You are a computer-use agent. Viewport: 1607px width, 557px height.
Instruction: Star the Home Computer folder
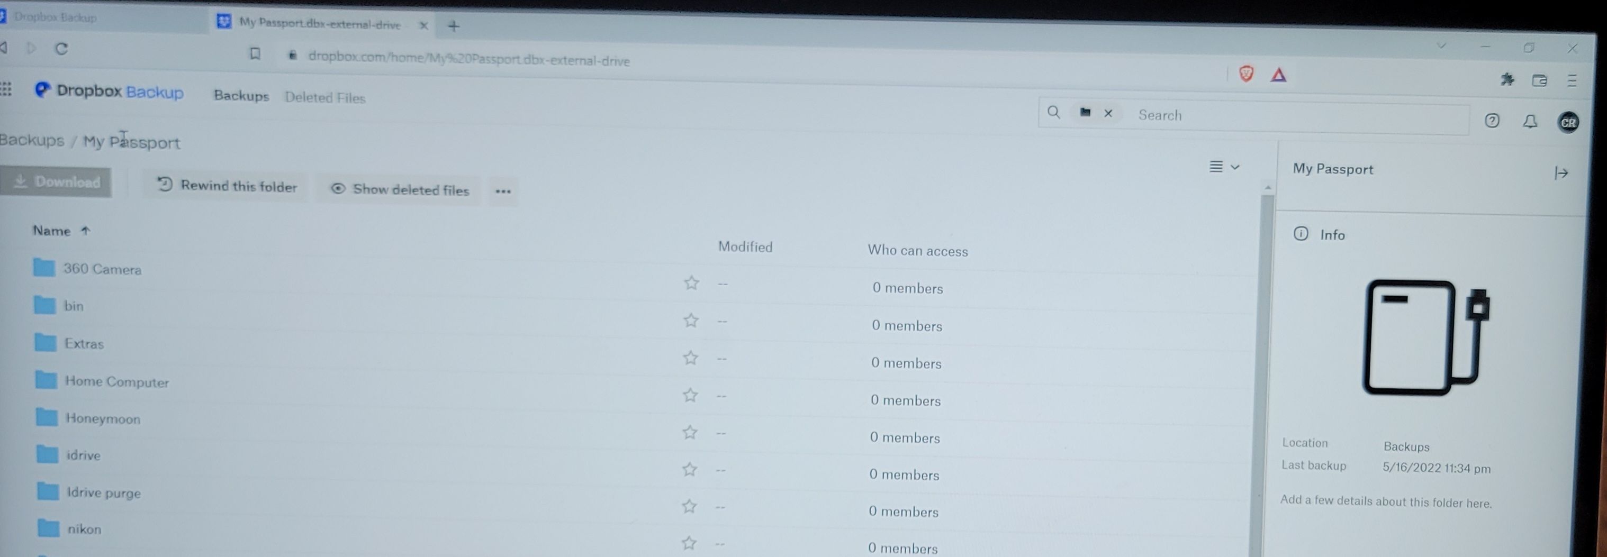point(690,395)
